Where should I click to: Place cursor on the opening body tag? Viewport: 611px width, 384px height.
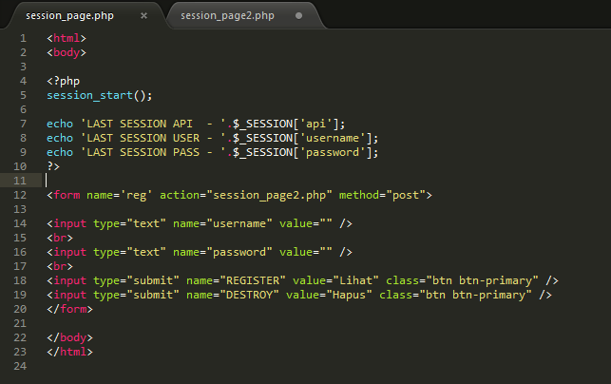67,52
